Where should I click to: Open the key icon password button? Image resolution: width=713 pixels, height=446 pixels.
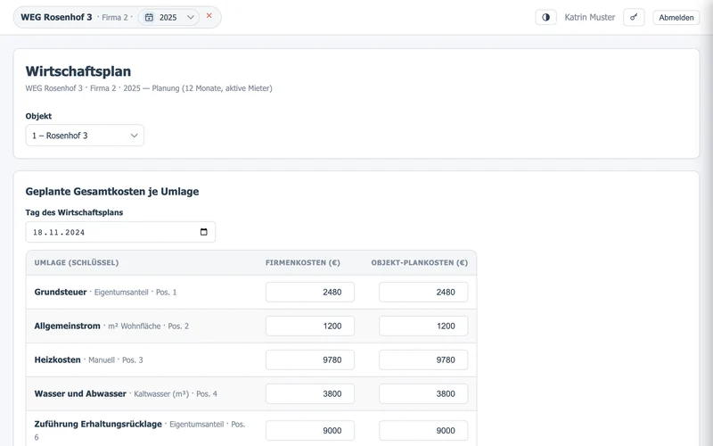pyautogui.click(x=634, y=17)
